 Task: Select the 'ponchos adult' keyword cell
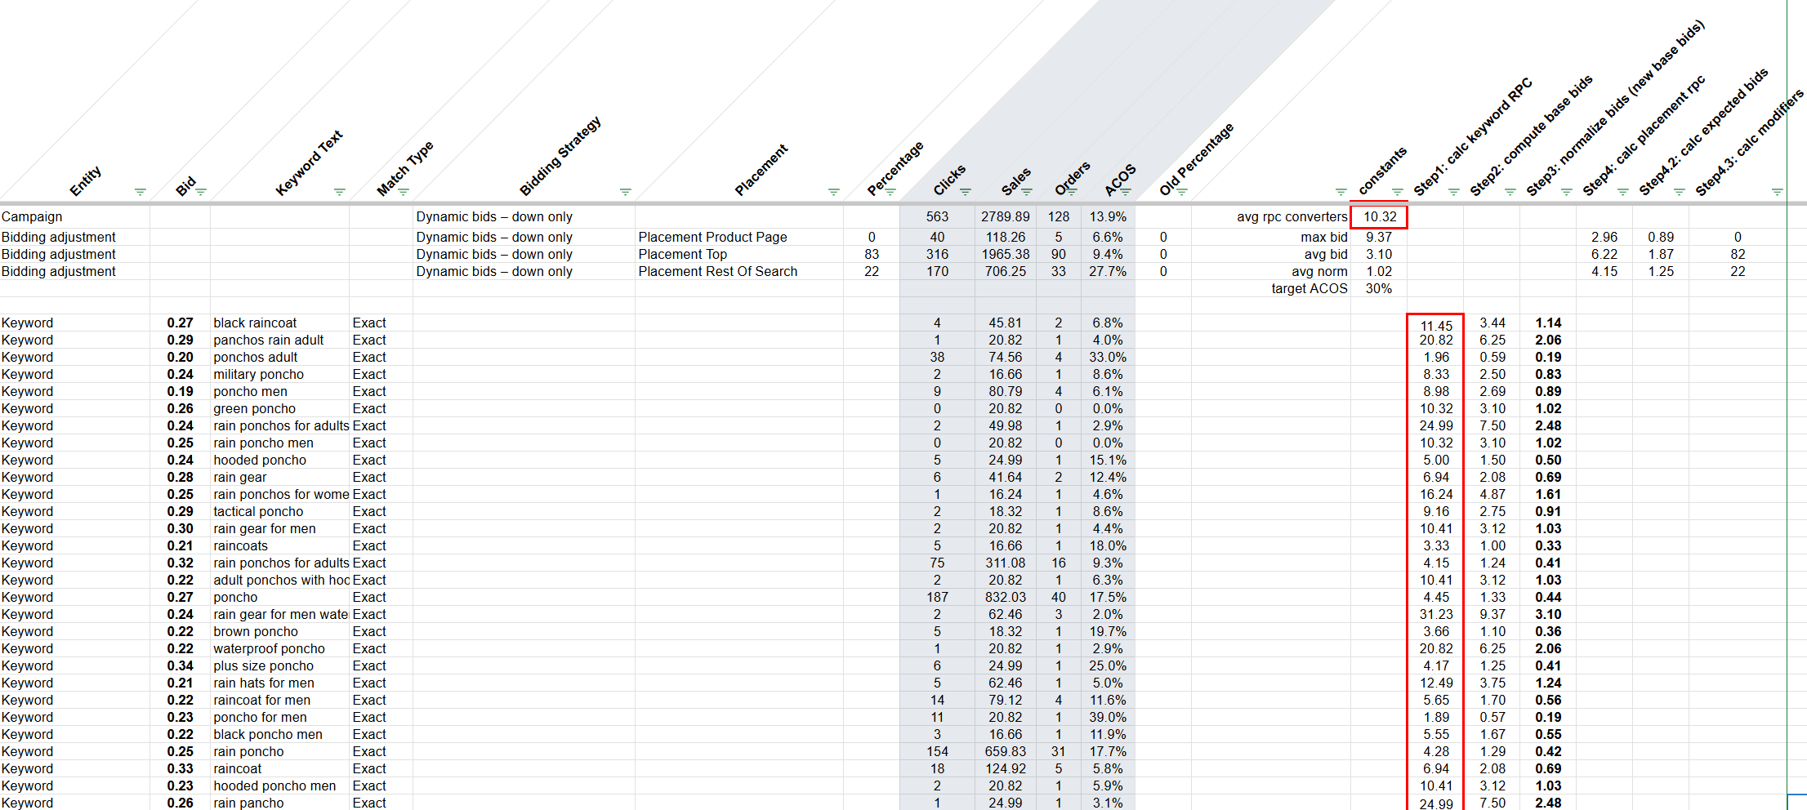pyautogui.click(x=280, y=357)
